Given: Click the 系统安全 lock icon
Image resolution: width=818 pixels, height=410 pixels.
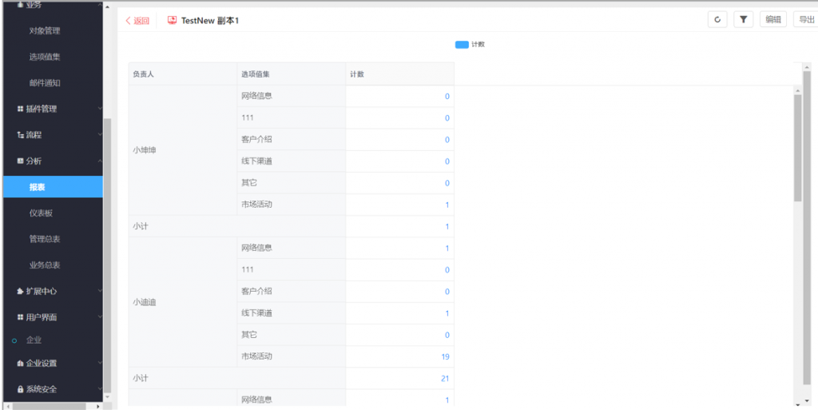Looking at the screenshot, I should [21, 389].
